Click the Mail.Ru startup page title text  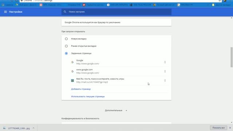point(100,79)
